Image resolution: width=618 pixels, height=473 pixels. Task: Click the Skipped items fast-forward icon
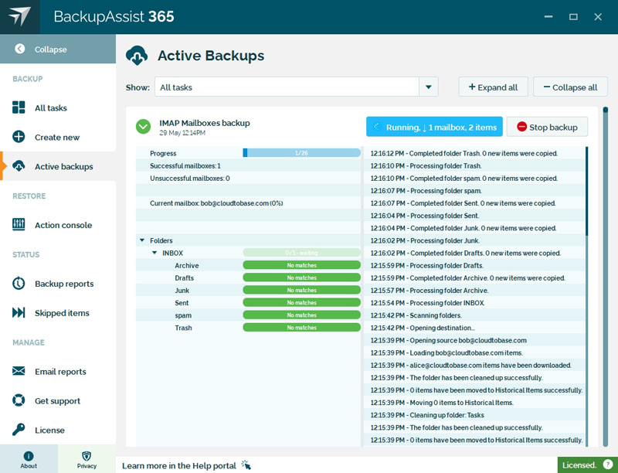19,312
